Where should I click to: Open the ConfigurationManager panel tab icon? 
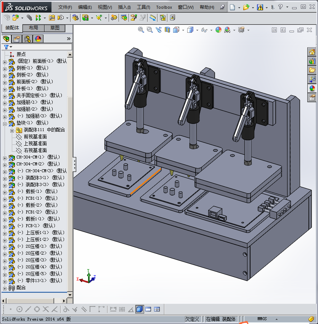[x=27, y=39]
